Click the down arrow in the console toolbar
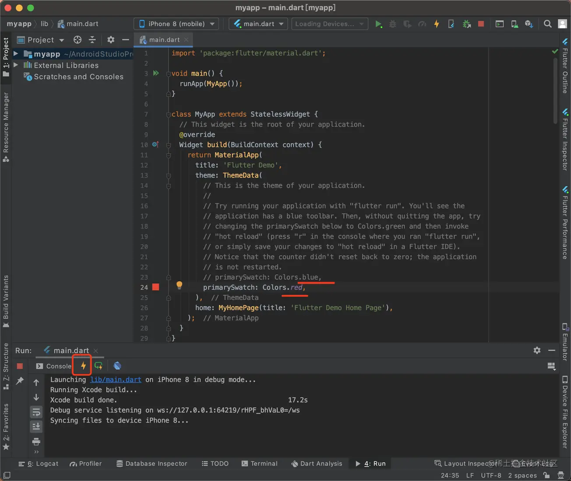This screenshot has height=481, width=571. tap(36, 397)
